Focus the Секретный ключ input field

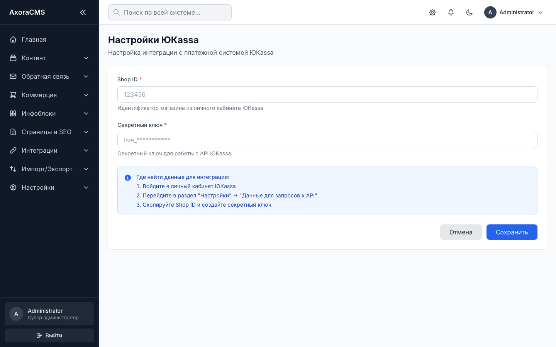(x=327, y=140)
